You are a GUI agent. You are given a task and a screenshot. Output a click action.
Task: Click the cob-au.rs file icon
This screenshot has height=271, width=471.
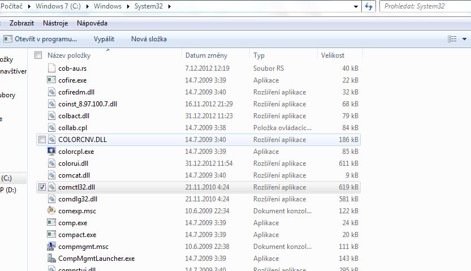tap(51, 68)
